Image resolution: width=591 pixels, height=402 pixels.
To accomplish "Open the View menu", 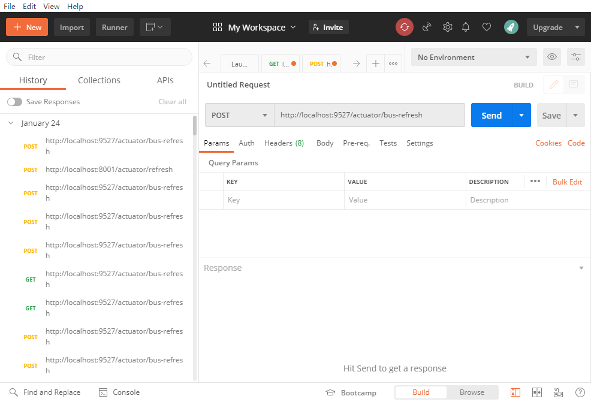I will point(52,6).
